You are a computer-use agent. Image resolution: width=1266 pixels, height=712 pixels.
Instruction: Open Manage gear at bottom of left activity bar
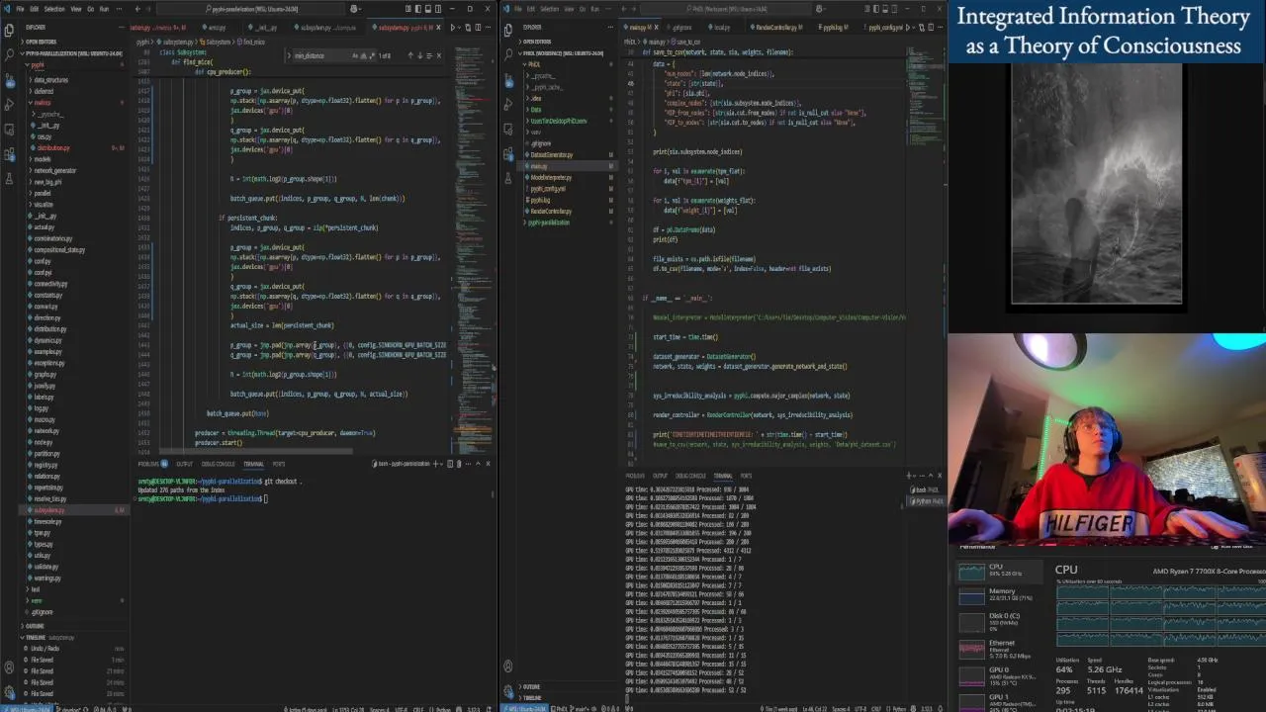[x=9, y=690]
